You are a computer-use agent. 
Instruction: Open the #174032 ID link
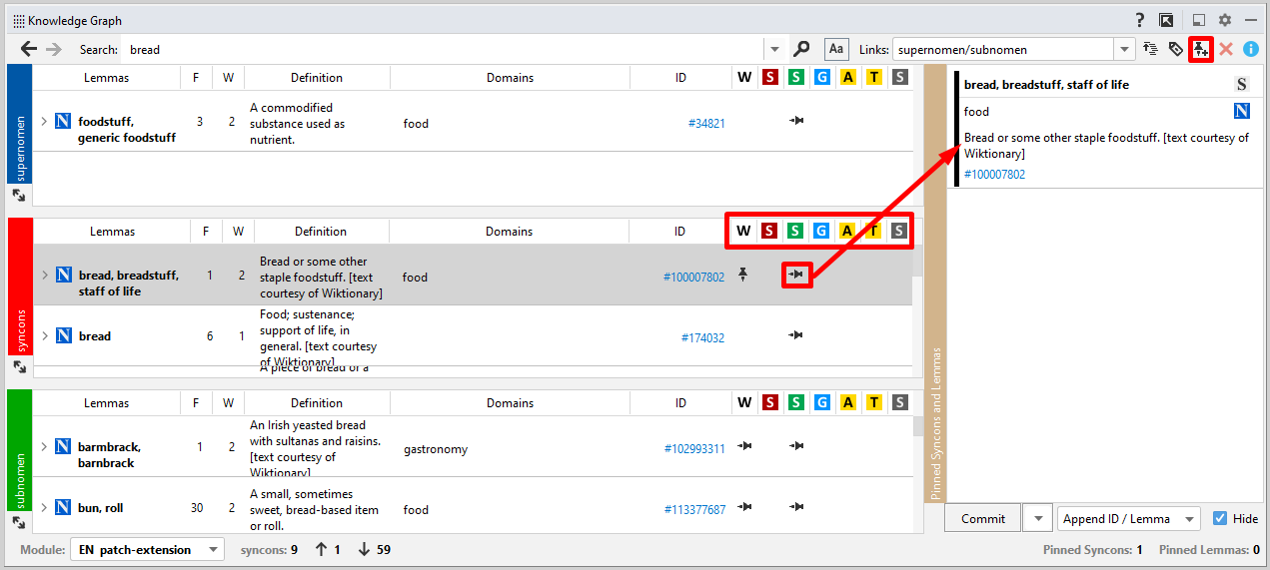coord(702,337)
